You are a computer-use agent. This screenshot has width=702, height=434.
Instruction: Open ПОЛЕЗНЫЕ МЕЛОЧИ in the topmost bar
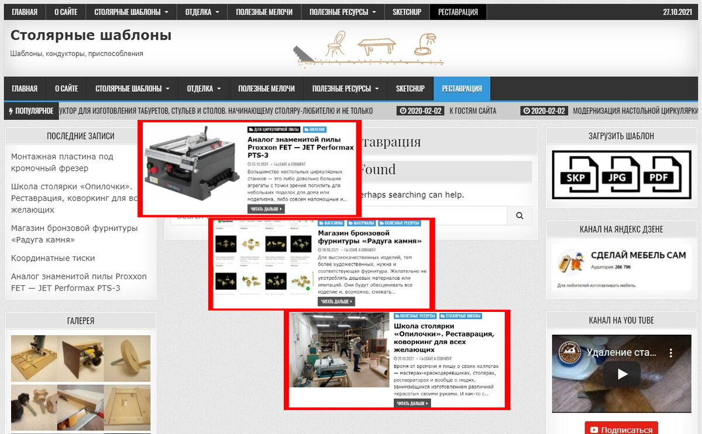coord(264,12)
